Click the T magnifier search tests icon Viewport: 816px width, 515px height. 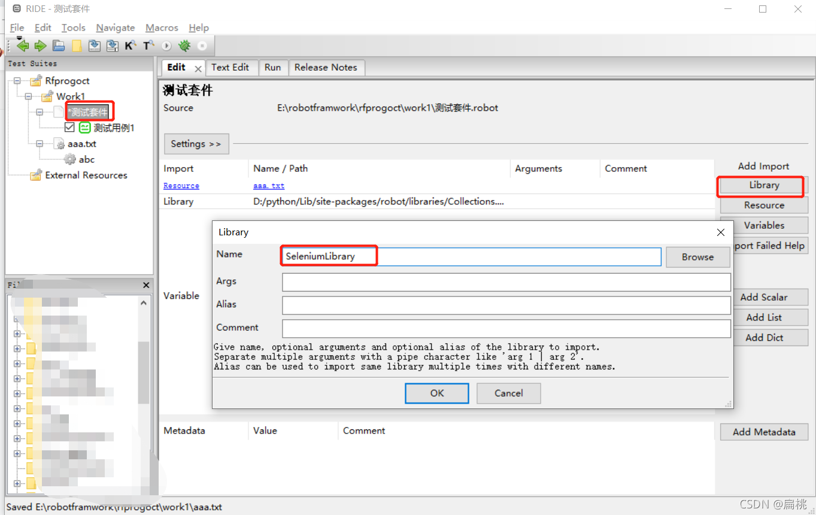coord(148,46)
